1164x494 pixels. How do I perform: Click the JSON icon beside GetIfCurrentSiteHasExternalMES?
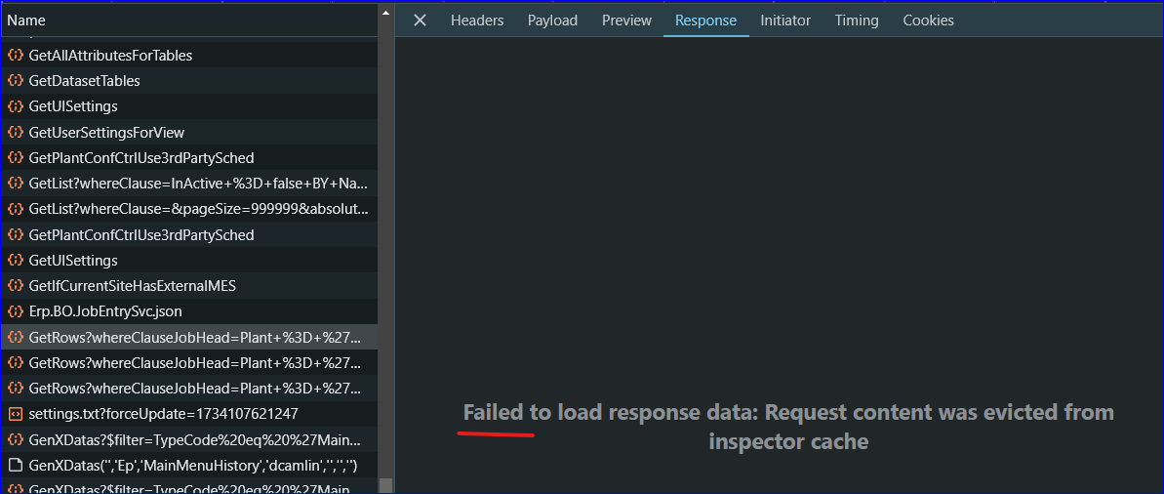(14, 286)
